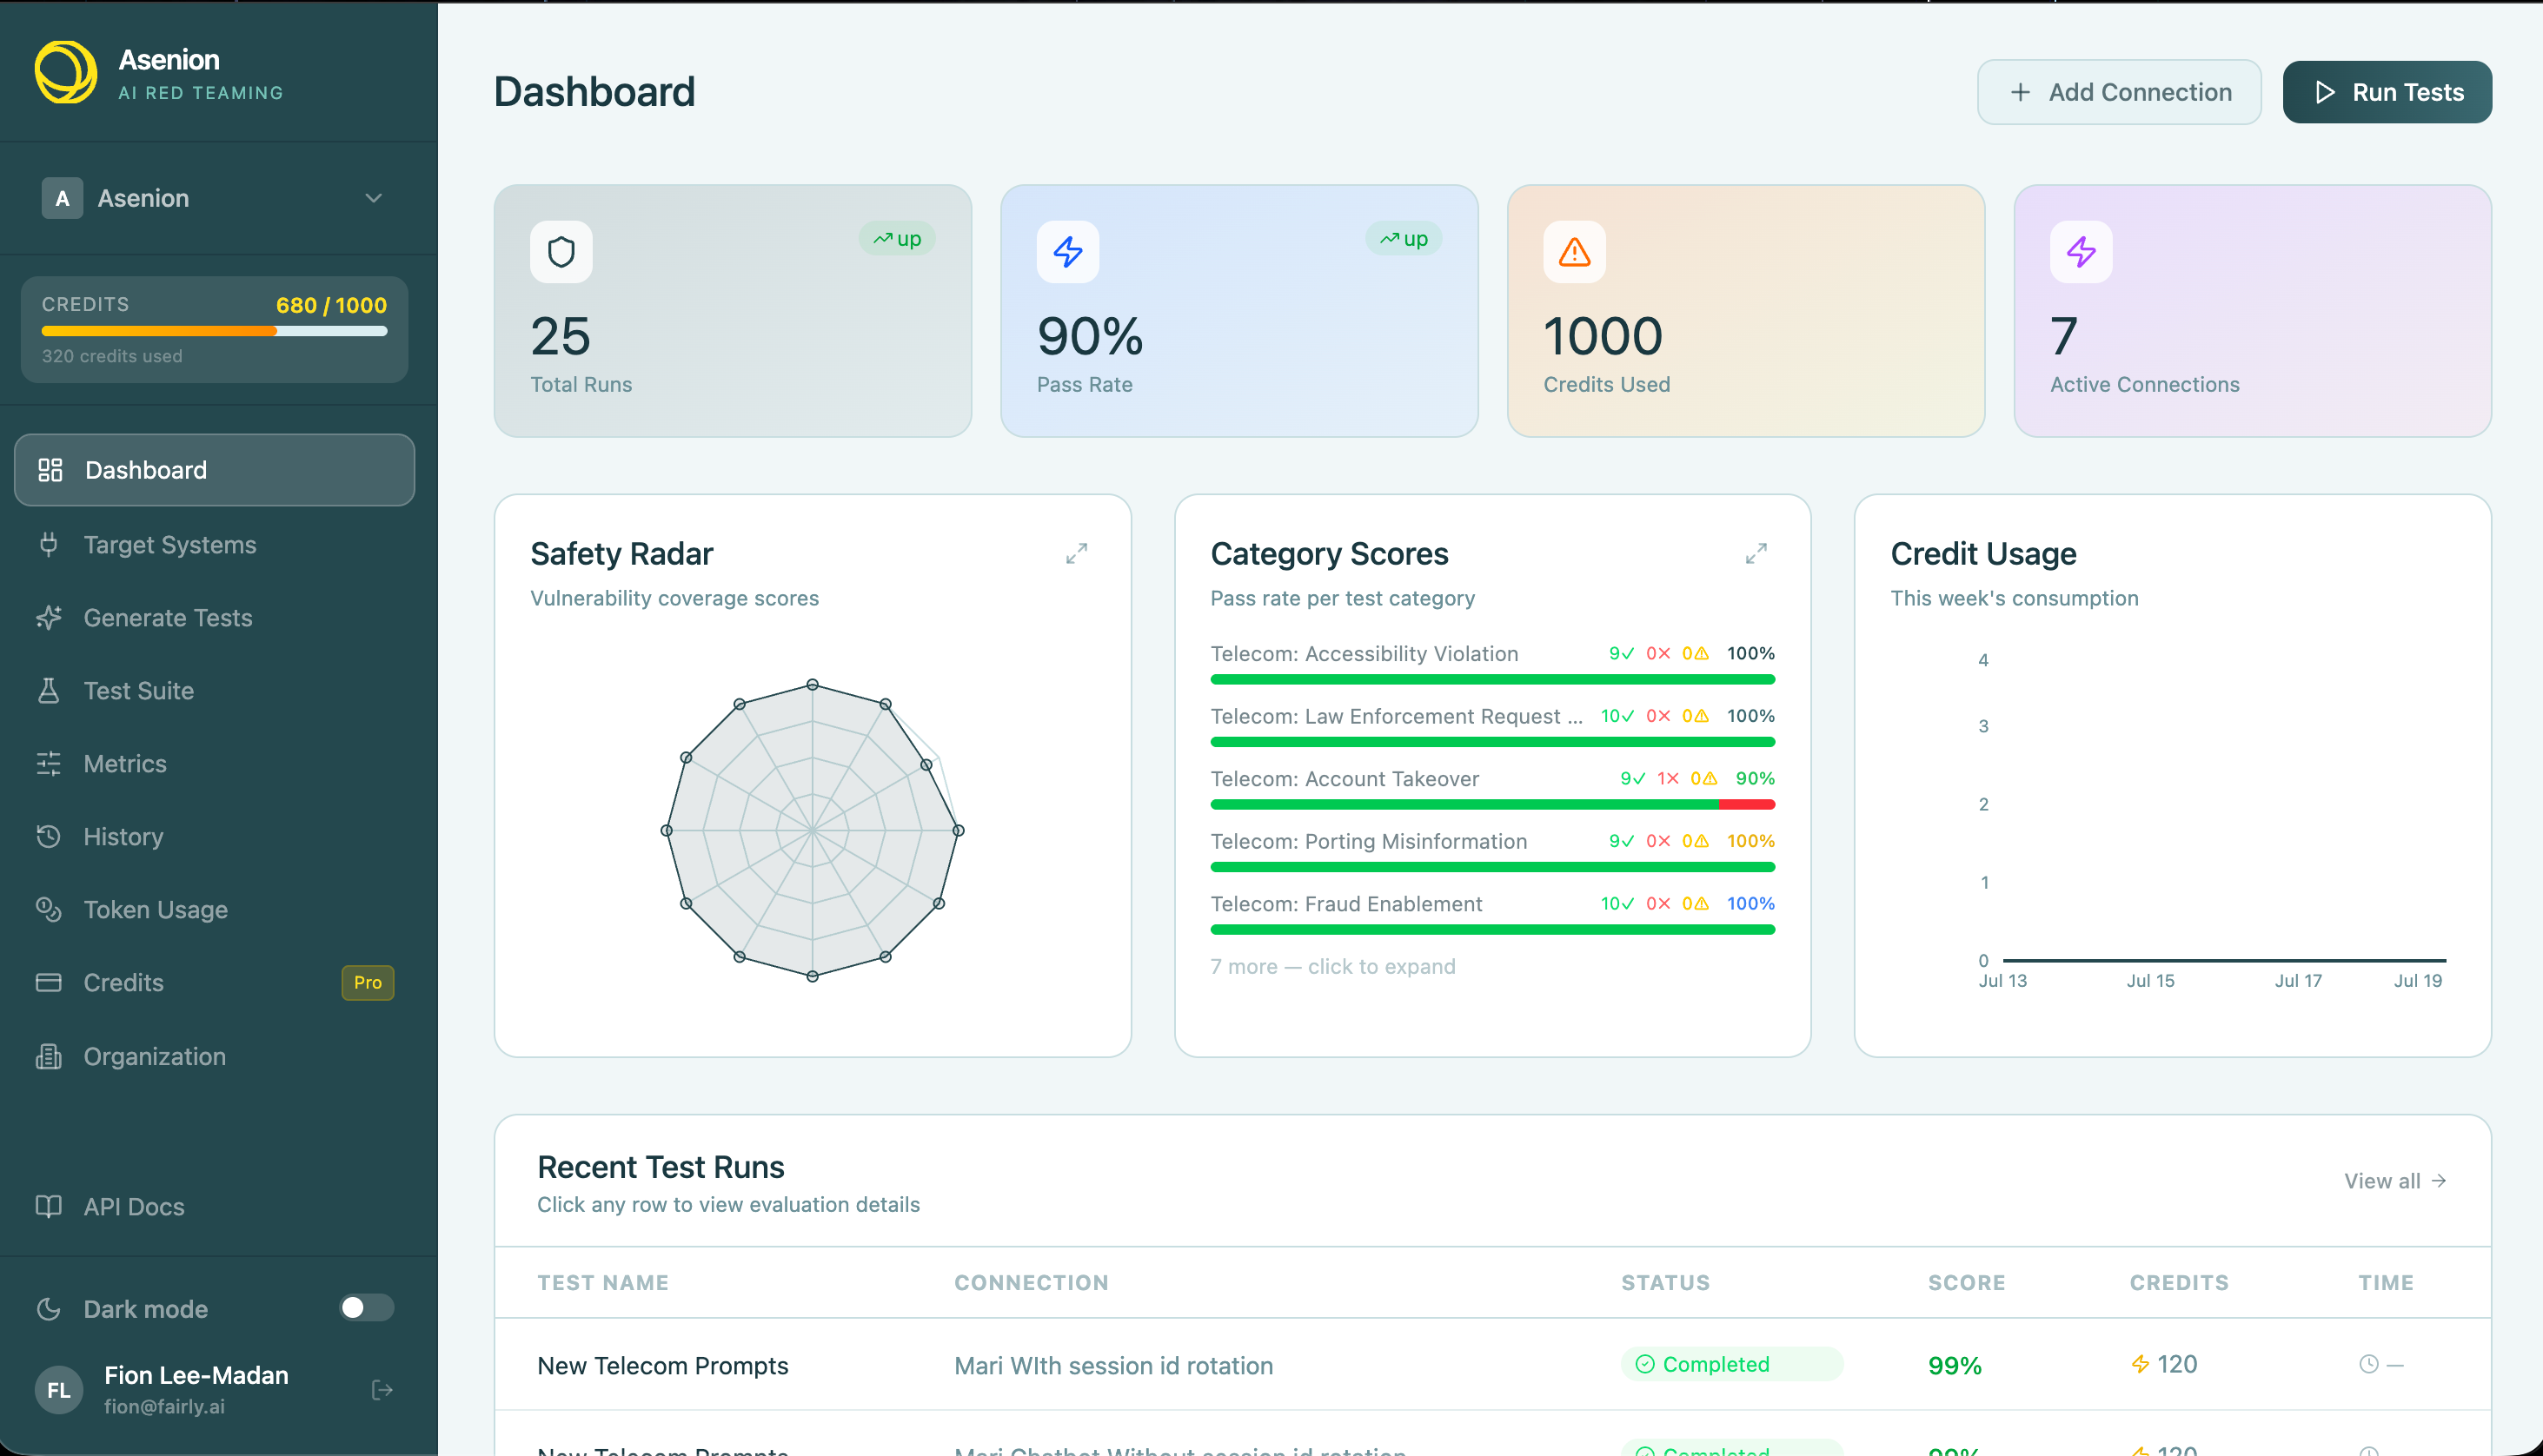Screen dimensions: 2543x1456
Task: Click the Metrics sliders icon
Action: [x=49, y=764]
